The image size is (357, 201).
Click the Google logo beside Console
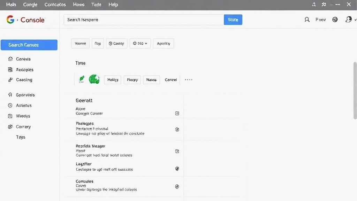click(x=10, y=20)
